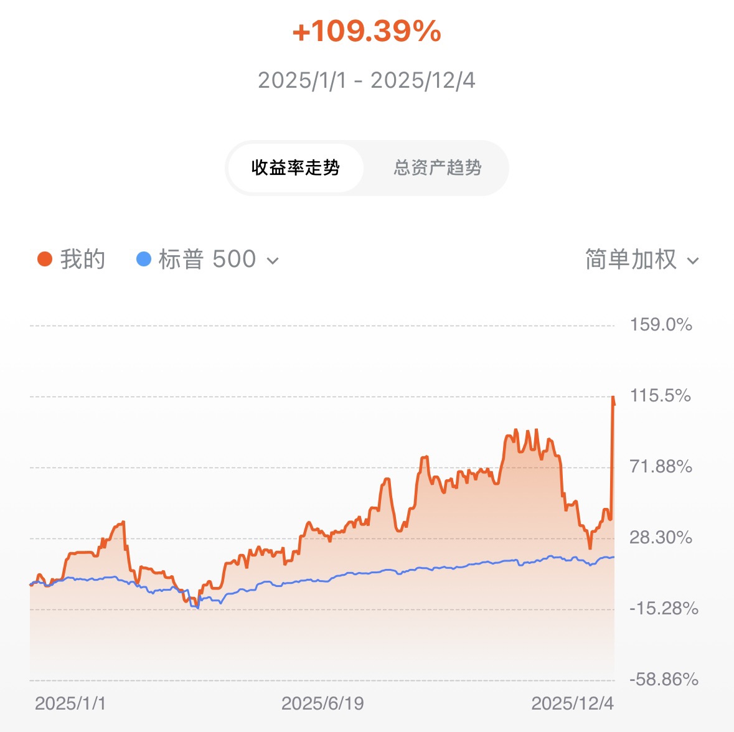Tap the 2025/1/1 - 2025/12/4 date range
The height and width of the screenshot is (732, 734).
click(367, 80)
